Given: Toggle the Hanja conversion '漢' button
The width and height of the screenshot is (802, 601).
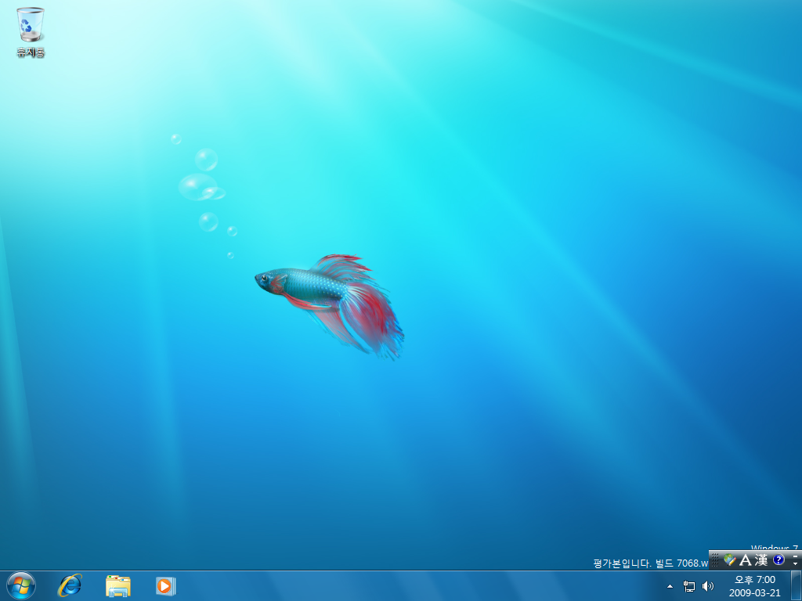Looking at the screenshot, I should coord(760,560).
